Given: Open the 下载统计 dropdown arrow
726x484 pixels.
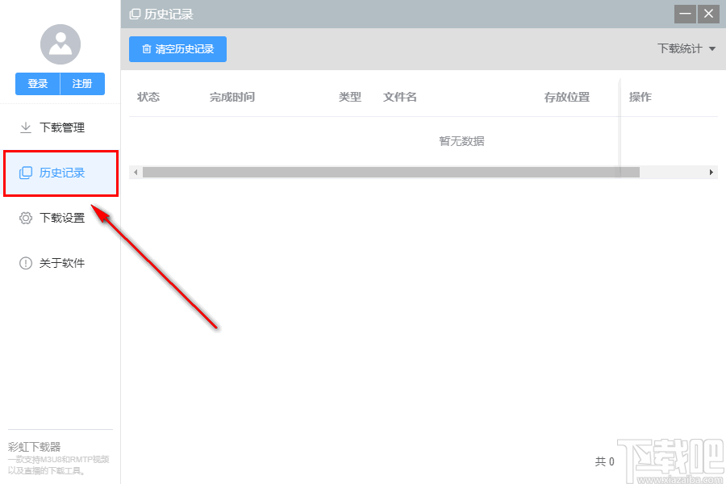Looking at the screenshot, I should tap(712, 49).
